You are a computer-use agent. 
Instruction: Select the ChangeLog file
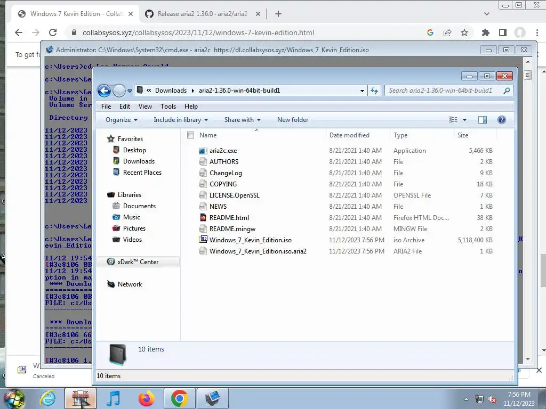[x=226, y=173]
